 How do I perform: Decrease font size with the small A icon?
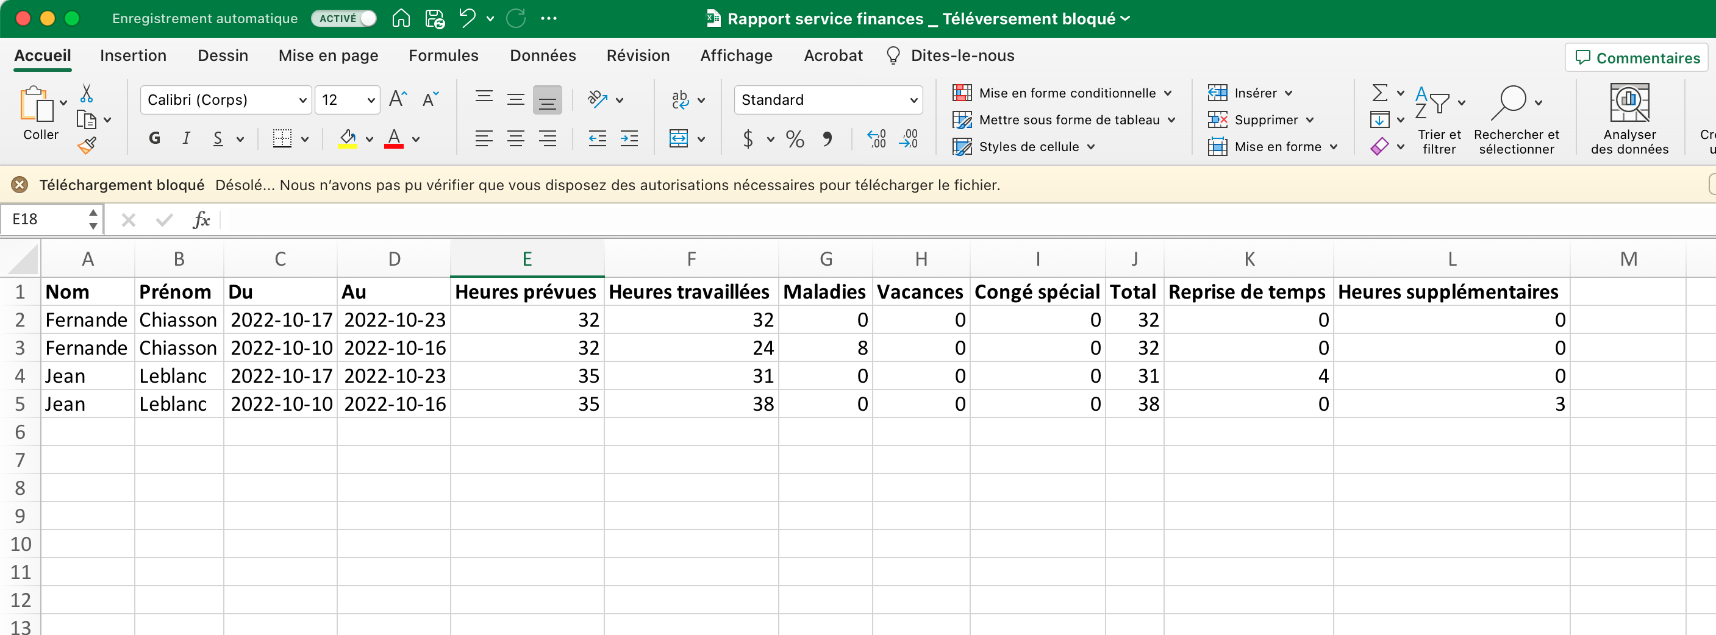431,99
